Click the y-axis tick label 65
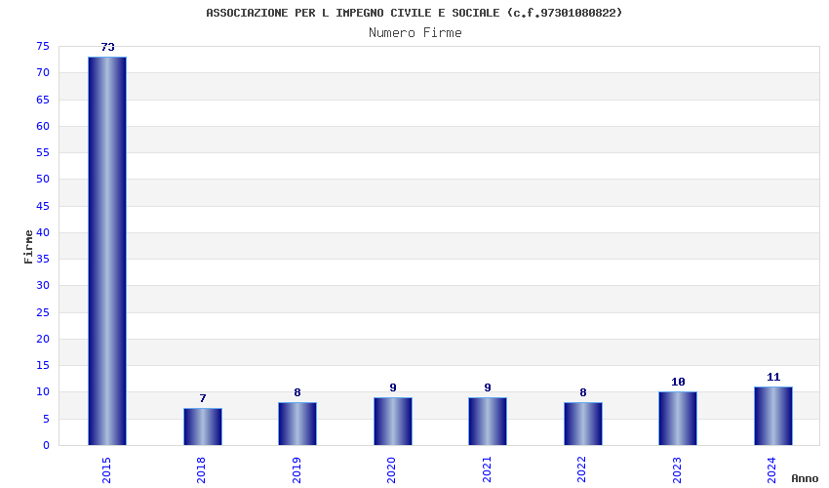This screenshot has height=488, width=829. coord(43,100)
